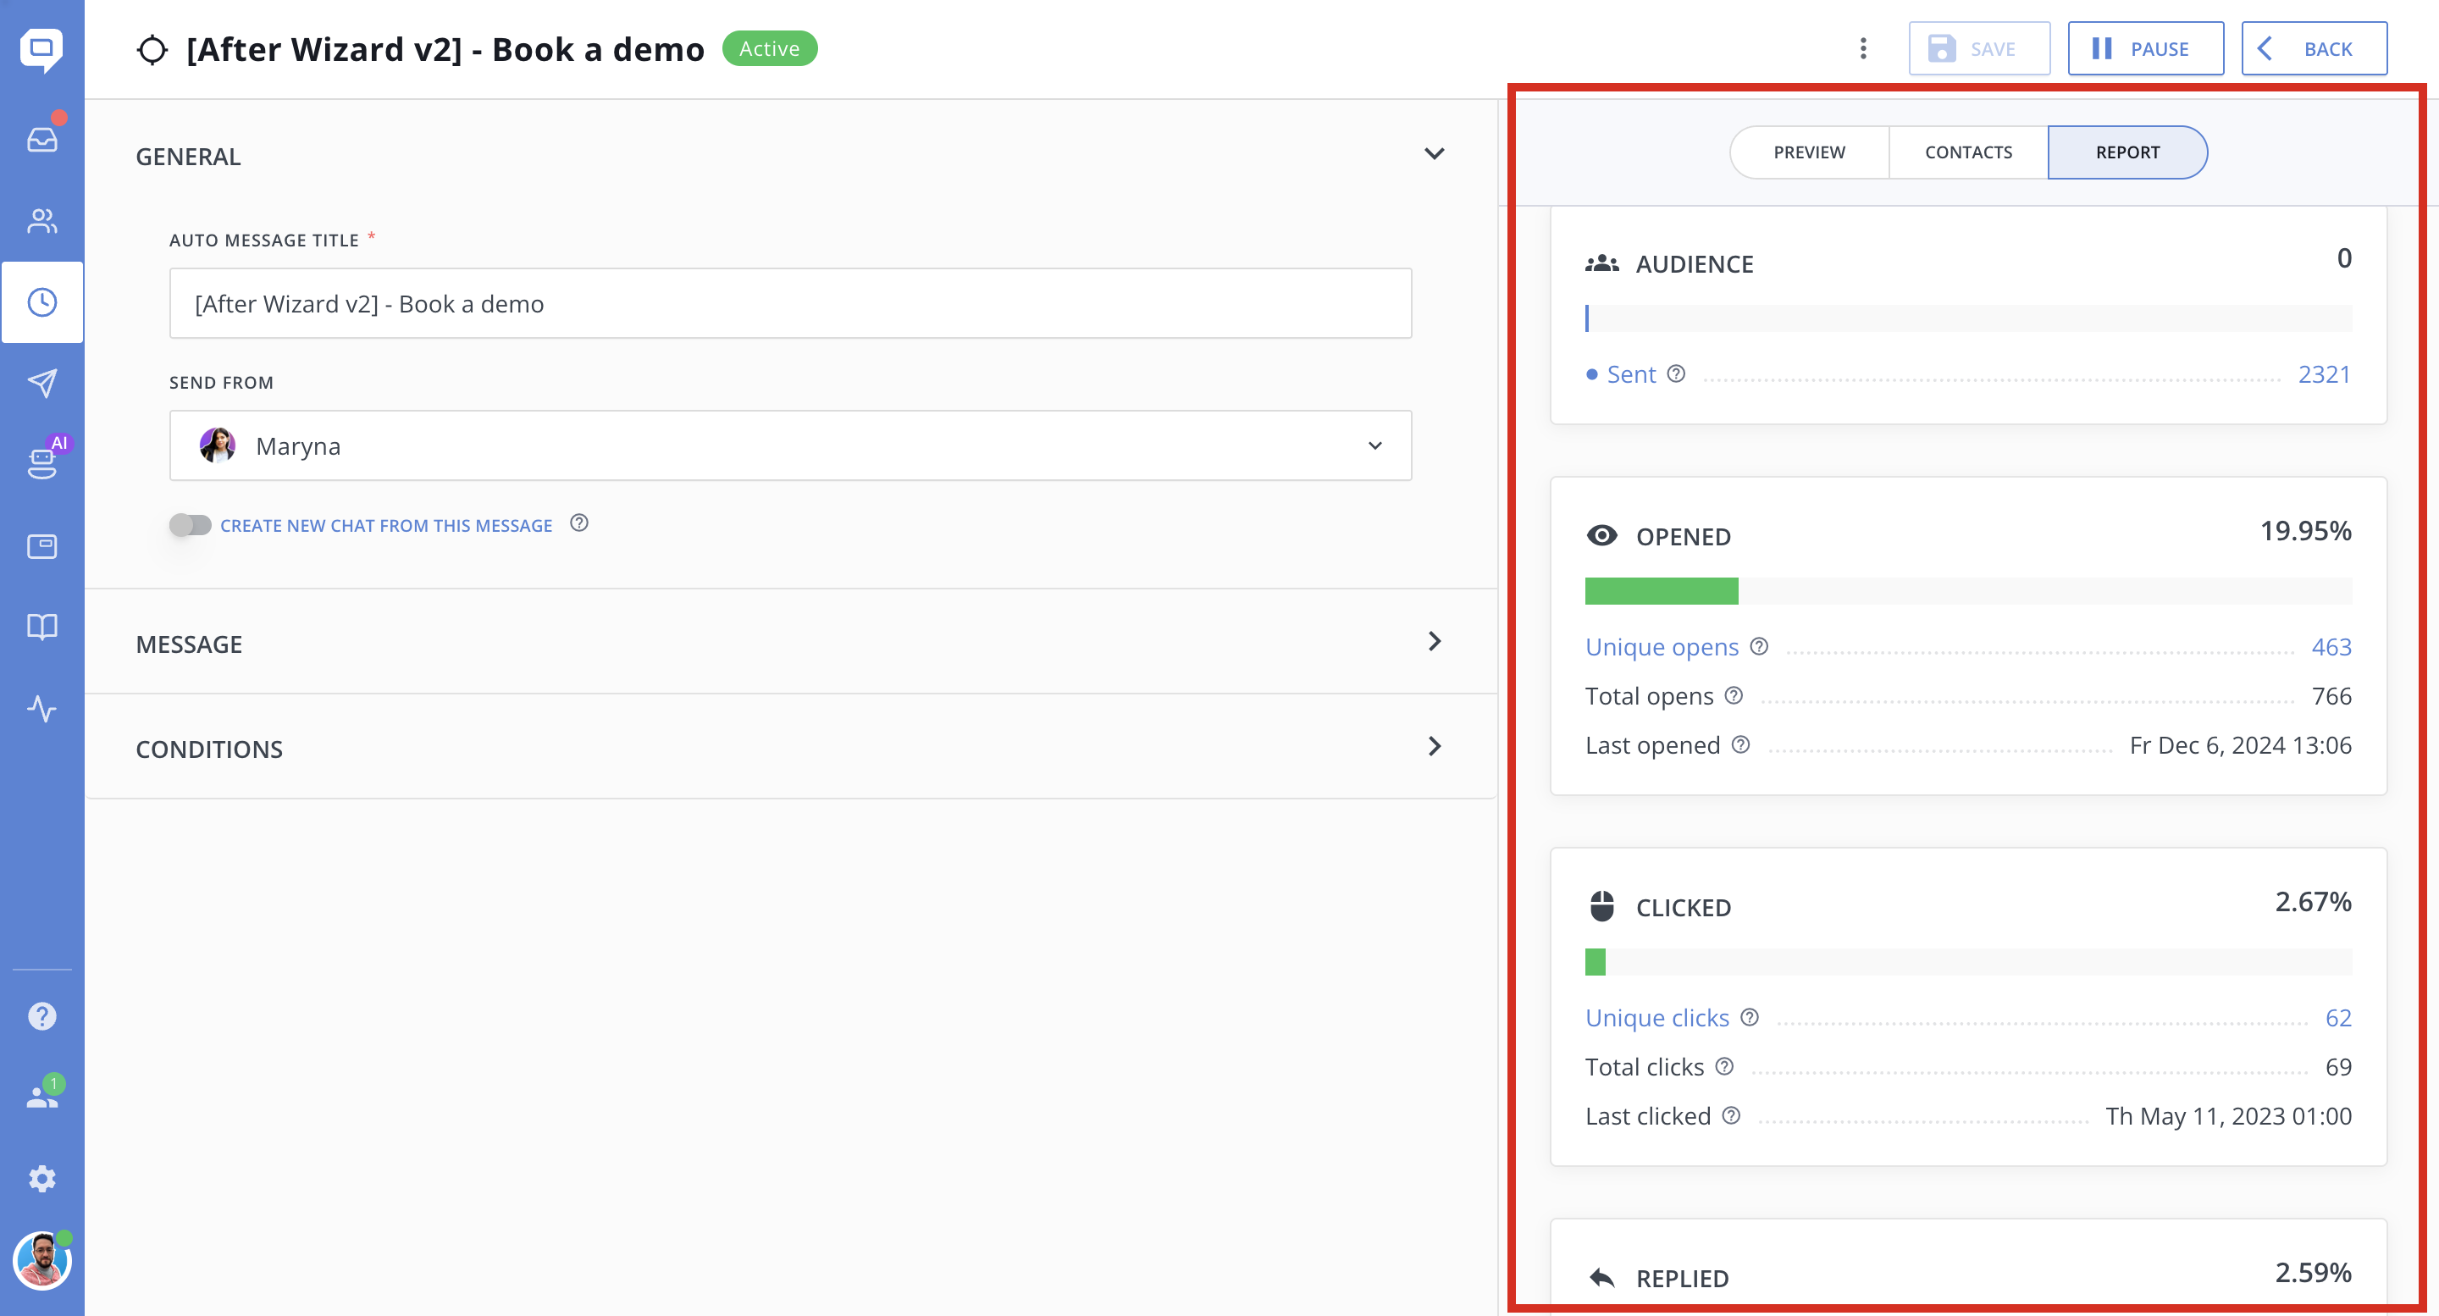Click help icon next to Total clicks

pyautogui.click(x=1724, y=1067)
